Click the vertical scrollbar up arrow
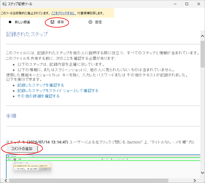This screenshot has width=205, height=183. click(x=202, y=36)
